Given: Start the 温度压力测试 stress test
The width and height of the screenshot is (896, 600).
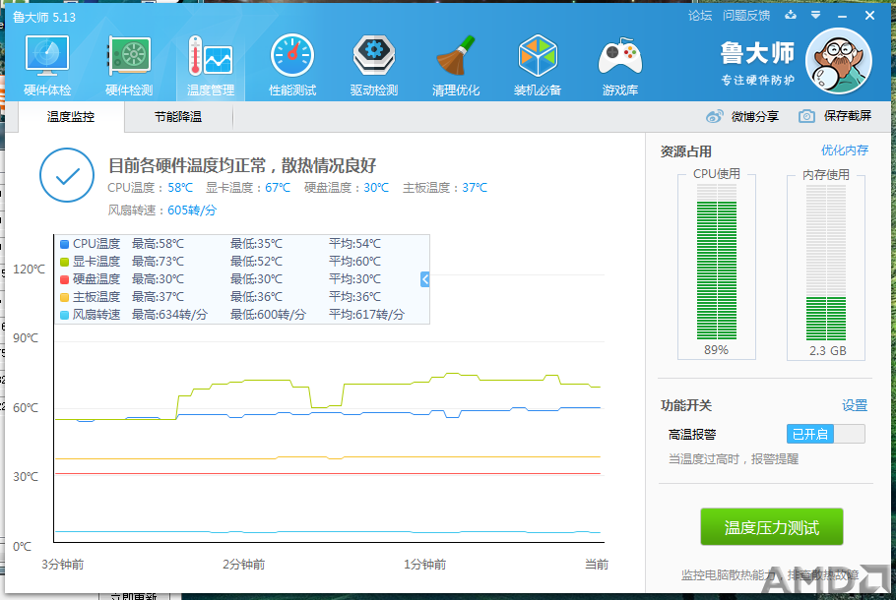Looking at the screenshot, I should coord(771,527).
